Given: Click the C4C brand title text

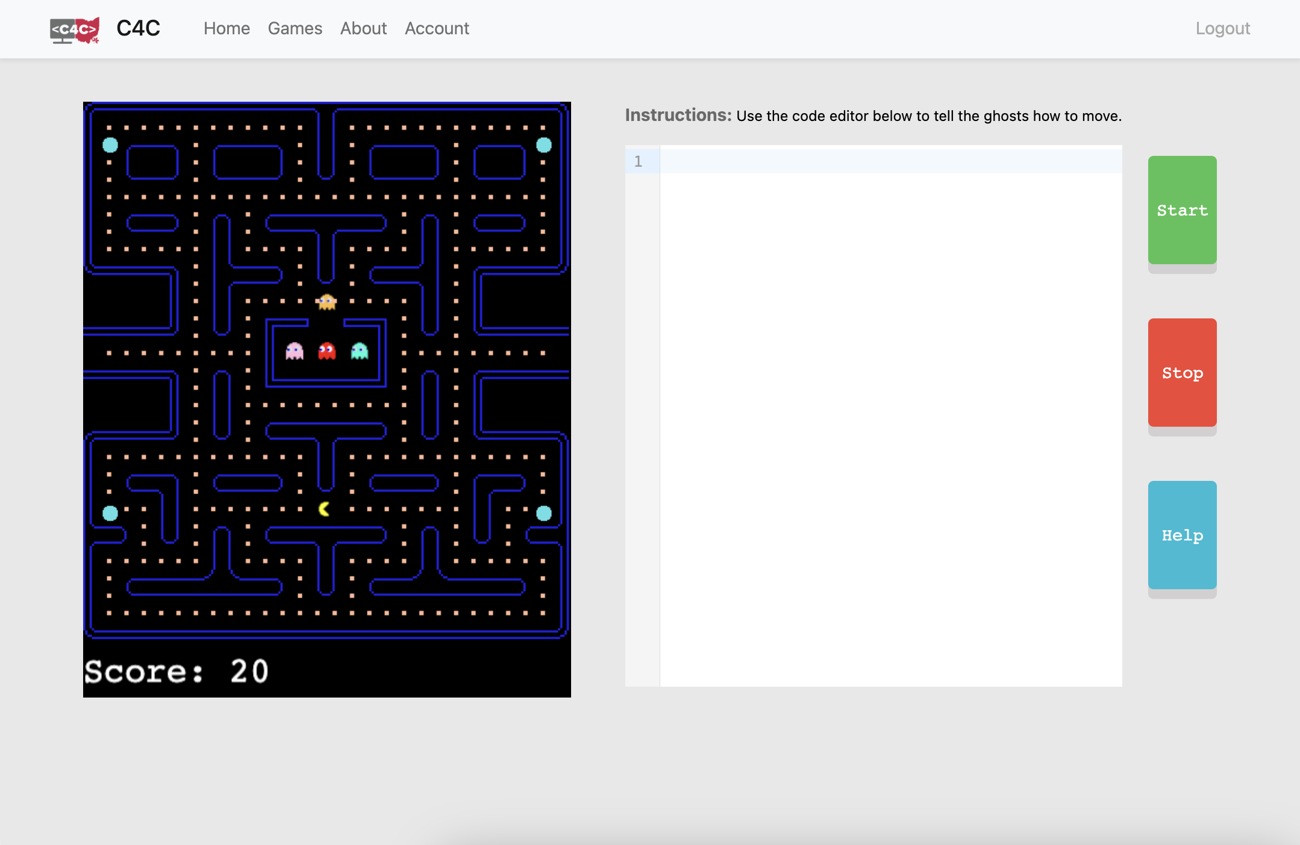Looking at the screenshot, I should [138, 28].
